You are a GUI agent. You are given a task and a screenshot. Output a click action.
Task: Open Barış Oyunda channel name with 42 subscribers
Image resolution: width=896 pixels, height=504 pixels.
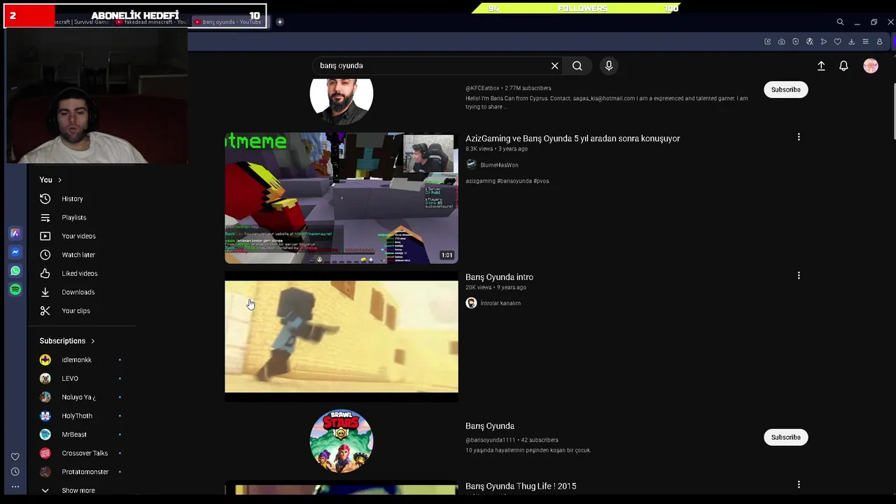pos(490,426)
